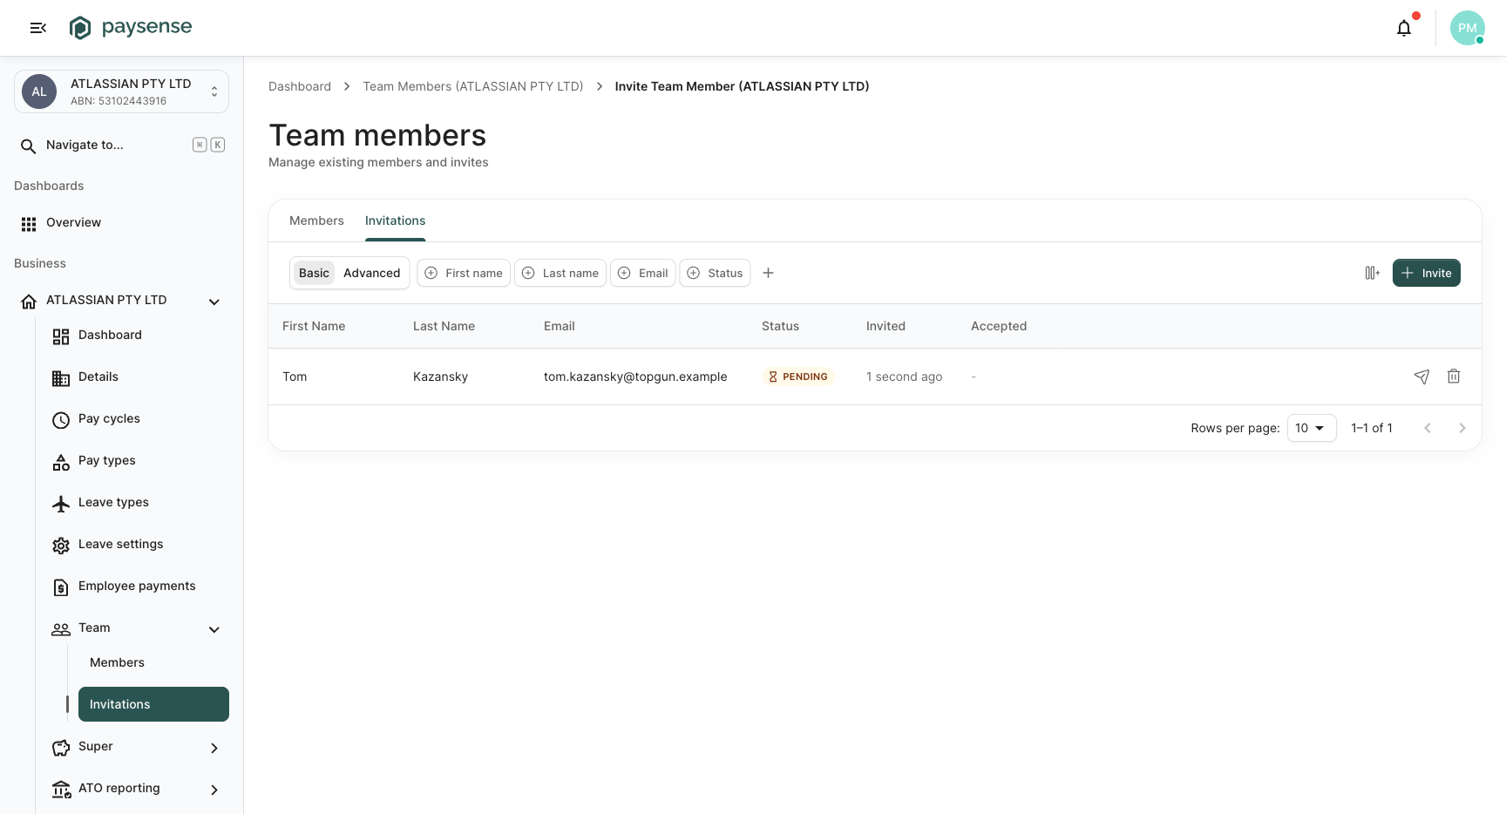Add Email filter
The image size is (1506, 814).
[643, 273]
